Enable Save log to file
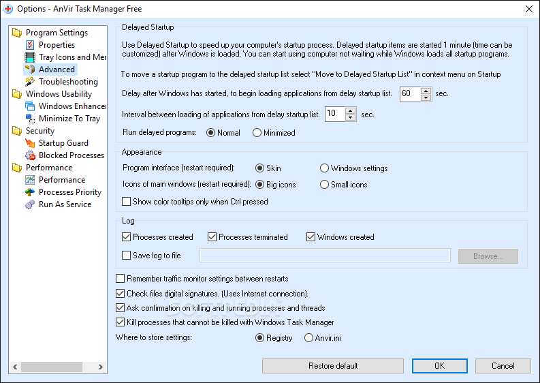Screen dimensions: 540x383 [x=127, y=255]
